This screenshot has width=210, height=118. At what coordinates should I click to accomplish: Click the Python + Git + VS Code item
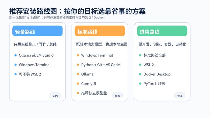[100, 65]
